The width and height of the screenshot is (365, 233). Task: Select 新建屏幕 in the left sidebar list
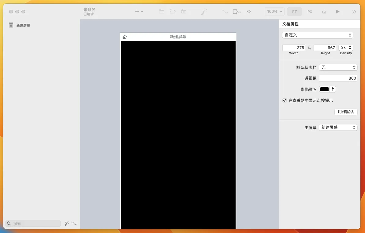click(23, 25)
